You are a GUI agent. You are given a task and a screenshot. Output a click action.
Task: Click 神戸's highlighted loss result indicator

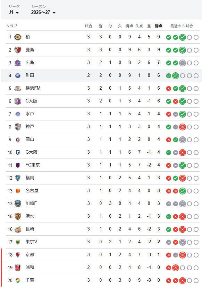[x=183, y=127]
